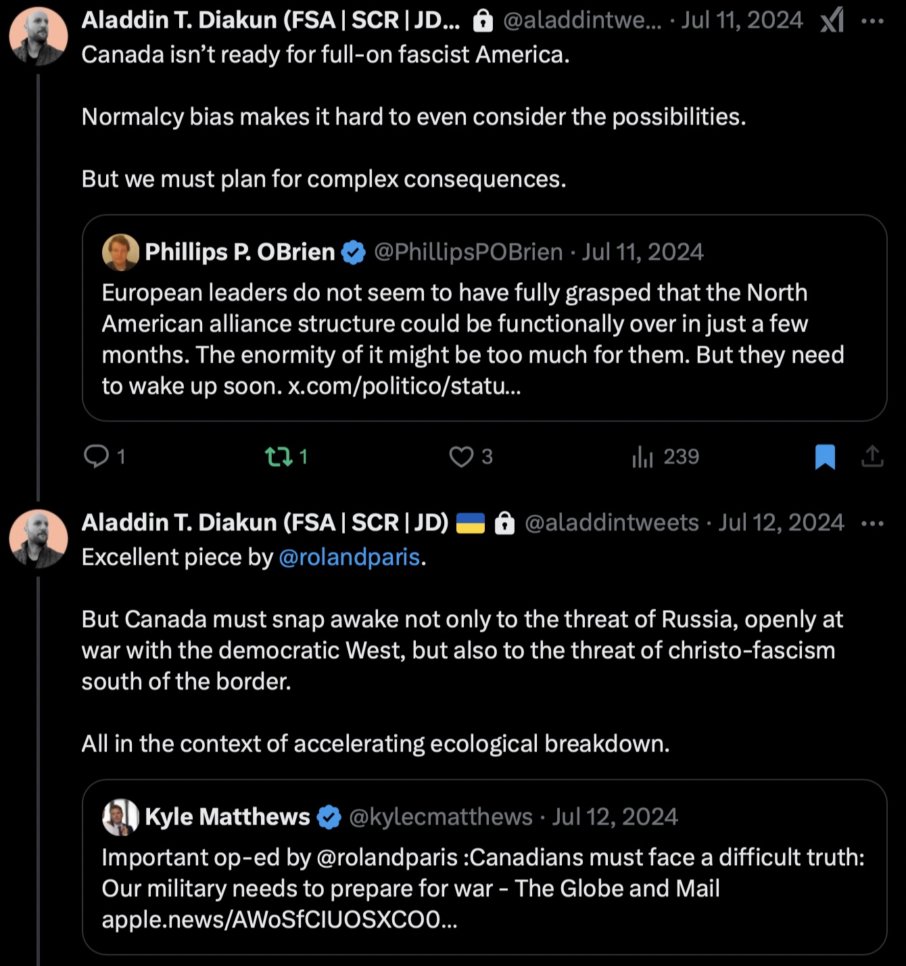Open more options on the Jul 11 tweet
906x966 pixels.
click(x=872, y=21)
